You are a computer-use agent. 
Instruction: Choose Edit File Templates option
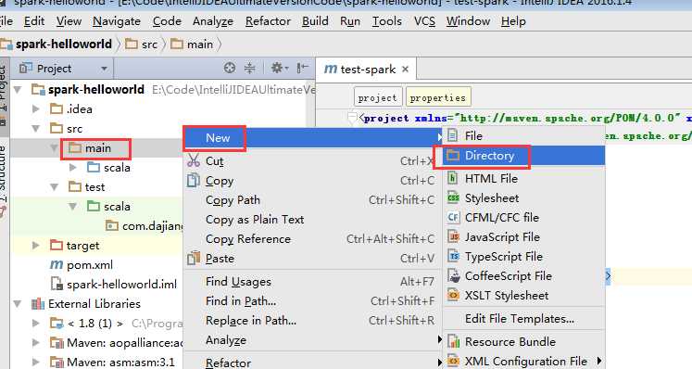pyautogui.click(x=523, y=319)
